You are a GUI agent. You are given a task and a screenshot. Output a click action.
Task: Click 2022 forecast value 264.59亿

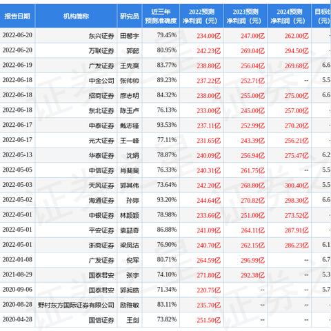208,260
